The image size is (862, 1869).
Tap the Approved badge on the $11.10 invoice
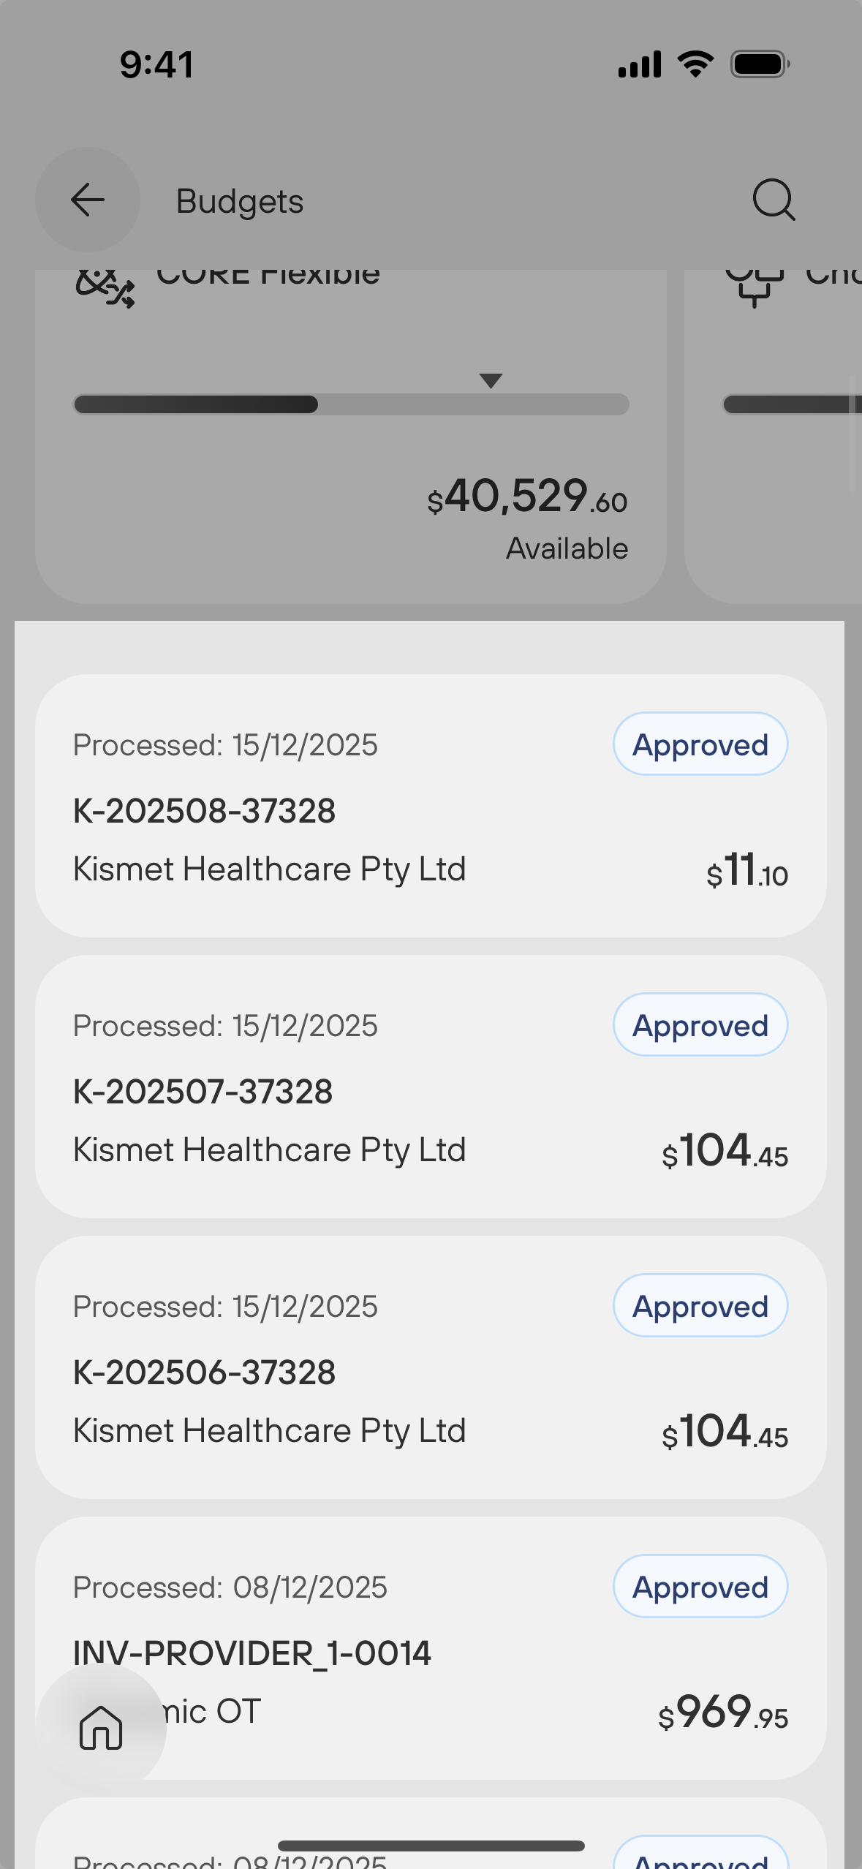(700, 744)
